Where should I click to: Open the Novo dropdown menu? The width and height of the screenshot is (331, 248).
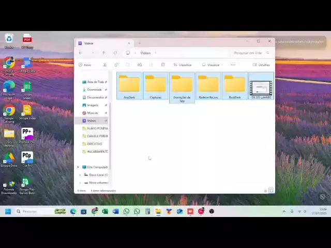86,65
